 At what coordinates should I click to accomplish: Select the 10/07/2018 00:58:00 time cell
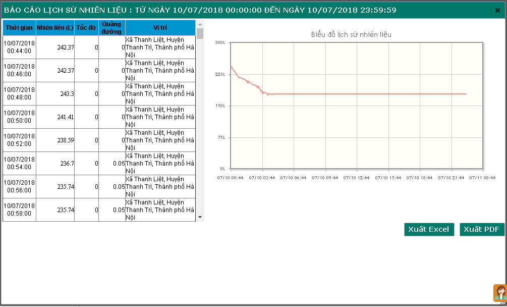tap(19, 210)
